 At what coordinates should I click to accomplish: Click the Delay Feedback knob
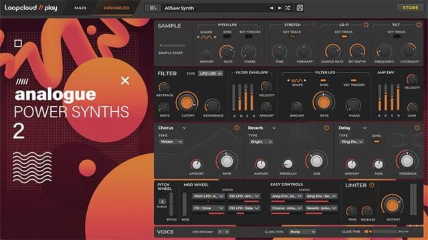pos(407,161)
